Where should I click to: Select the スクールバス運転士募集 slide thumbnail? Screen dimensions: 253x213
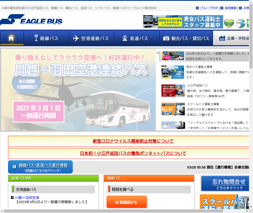(x=173, y=109)
